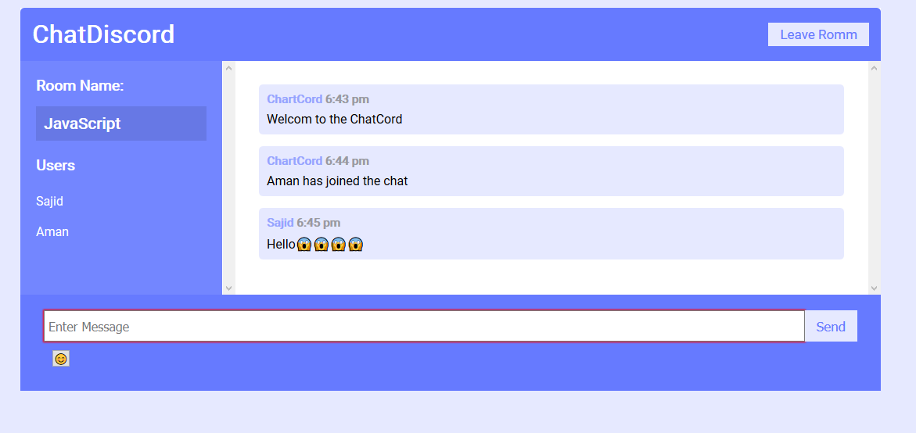Screen dimensions: 916x433
Task: Focus the Enter Message input field
Action: [x=424, y=326]
